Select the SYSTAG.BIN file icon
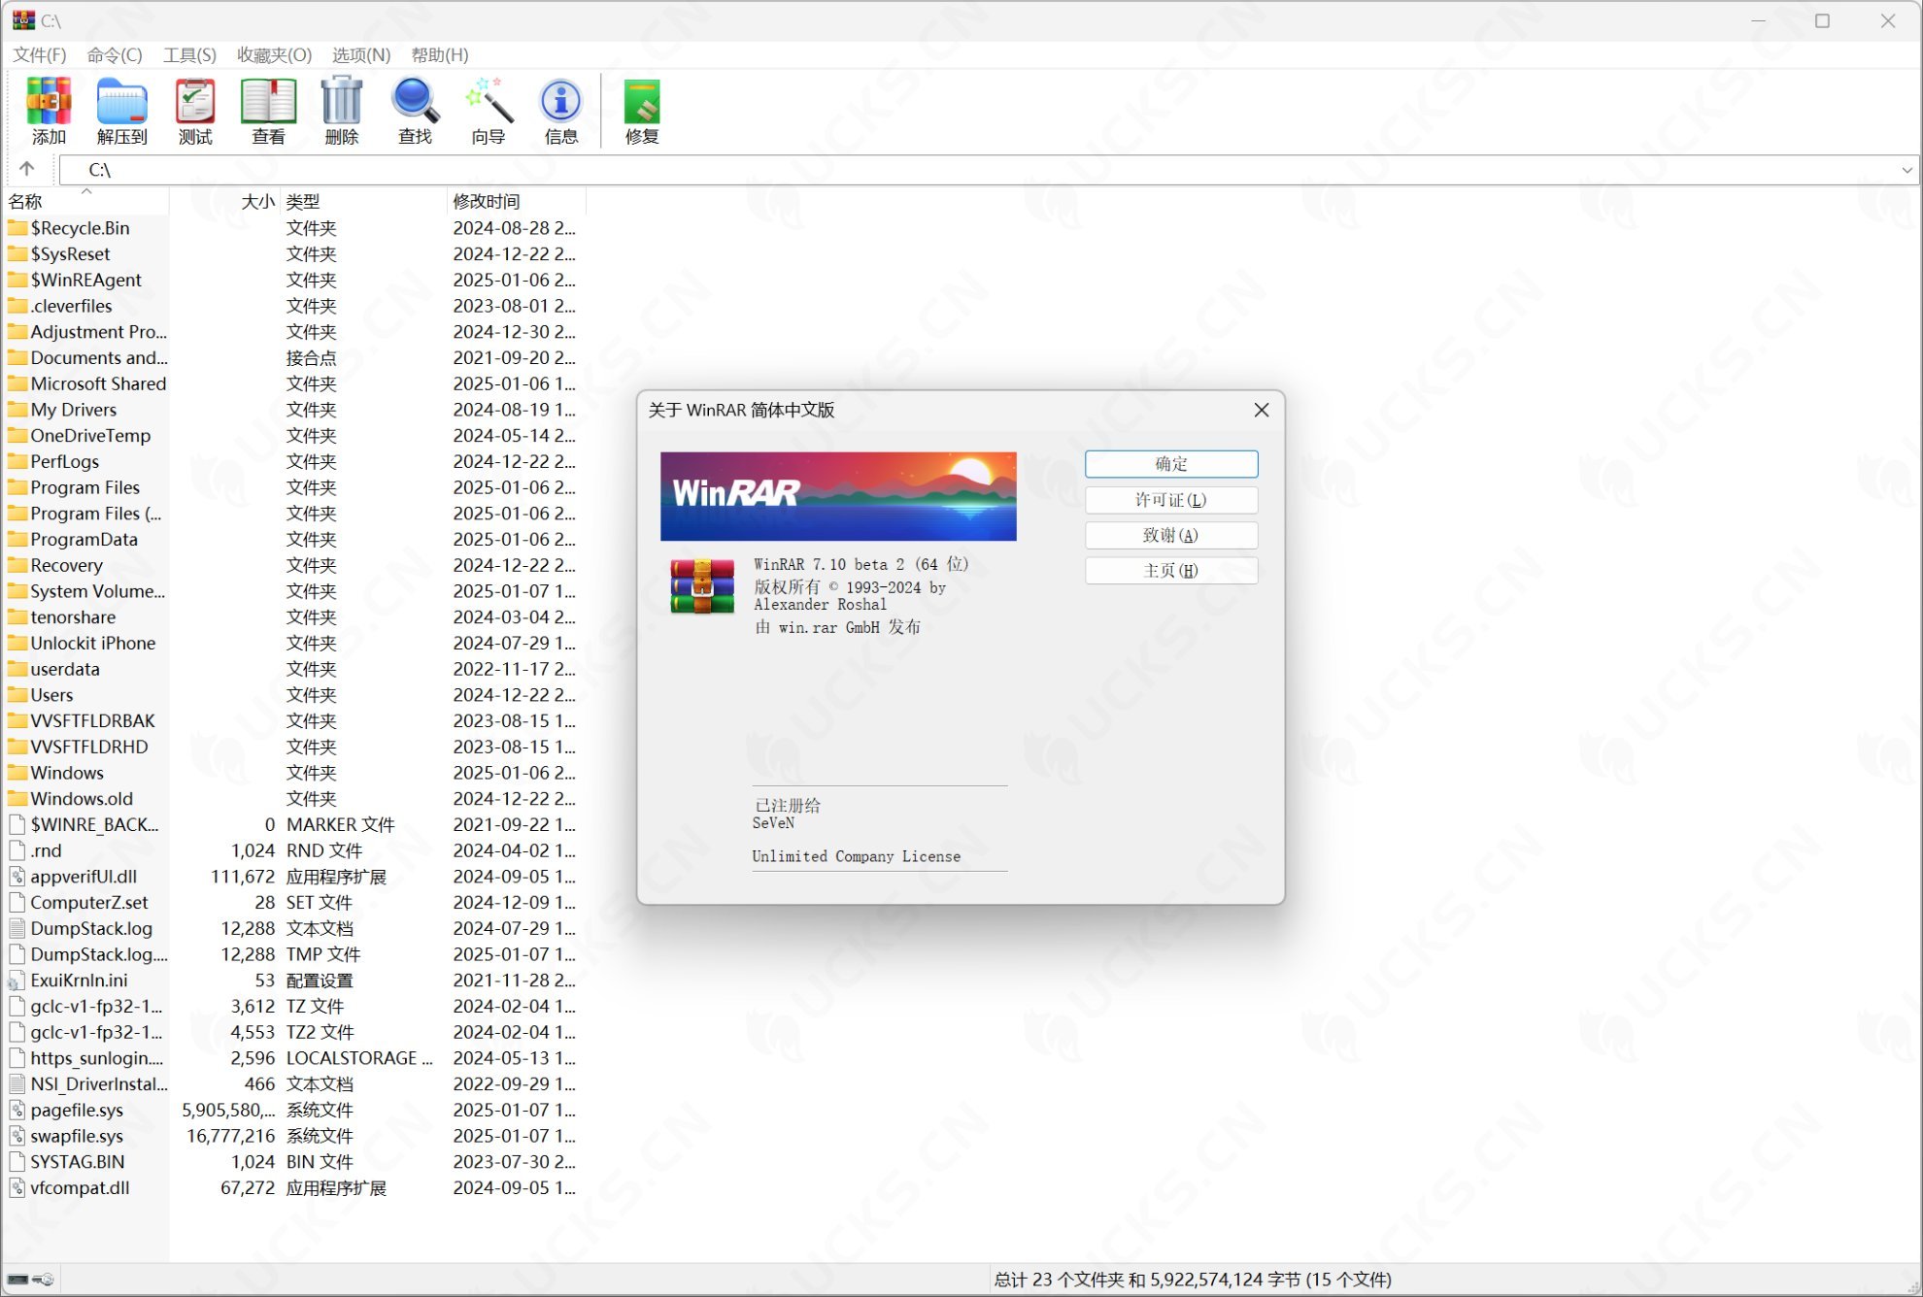The width and height of the screenshot is (1923, 1297). click(17, 1162)
